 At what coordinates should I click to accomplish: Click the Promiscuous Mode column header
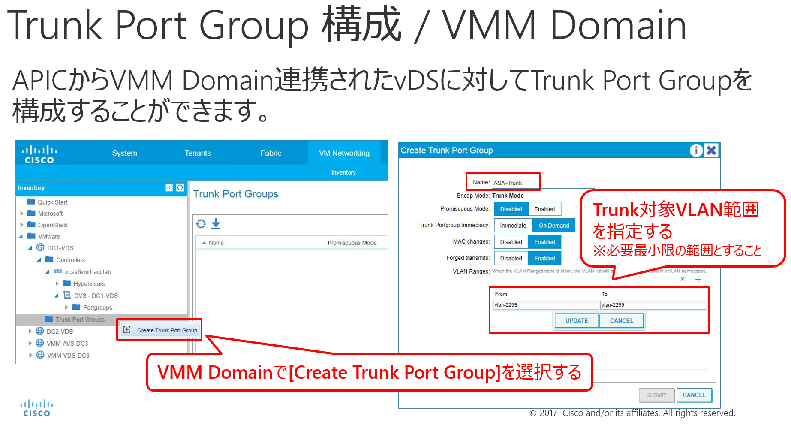click(352, 243)
